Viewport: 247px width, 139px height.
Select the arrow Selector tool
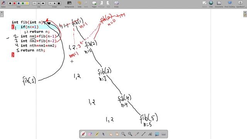pyautogui.click(x=103, y=134)
